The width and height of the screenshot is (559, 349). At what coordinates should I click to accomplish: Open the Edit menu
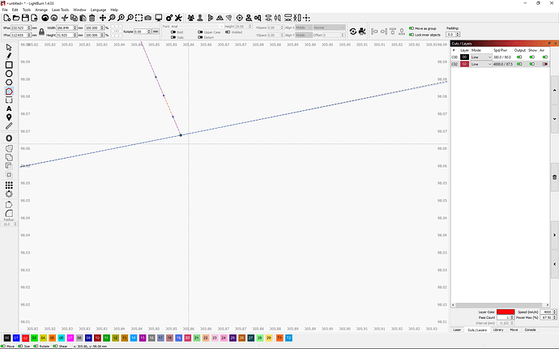point(15,10)
